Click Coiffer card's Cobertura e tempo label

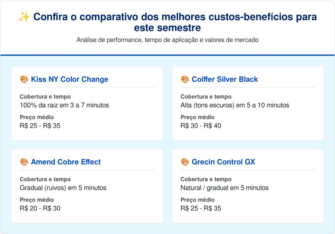pyautogui.click(x=206, y=97)
